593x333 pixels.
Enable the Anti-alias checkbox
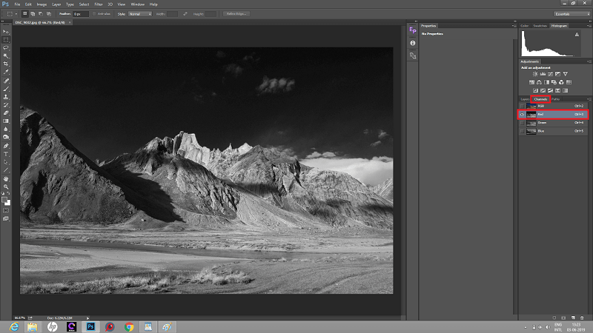(x=96, y=13)
